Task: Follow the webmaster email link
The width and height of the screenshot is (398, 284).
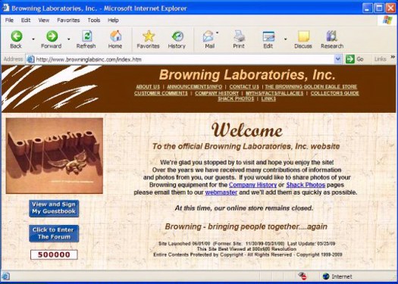Action: (221, 192)
